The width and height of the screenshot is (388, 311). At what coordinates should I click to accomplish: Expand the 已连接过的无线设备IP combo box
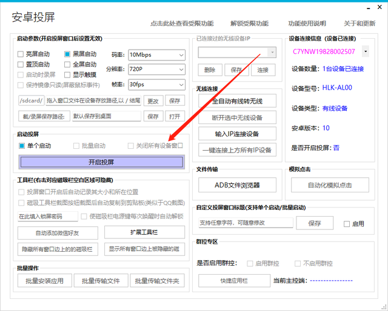click(272, 53)
